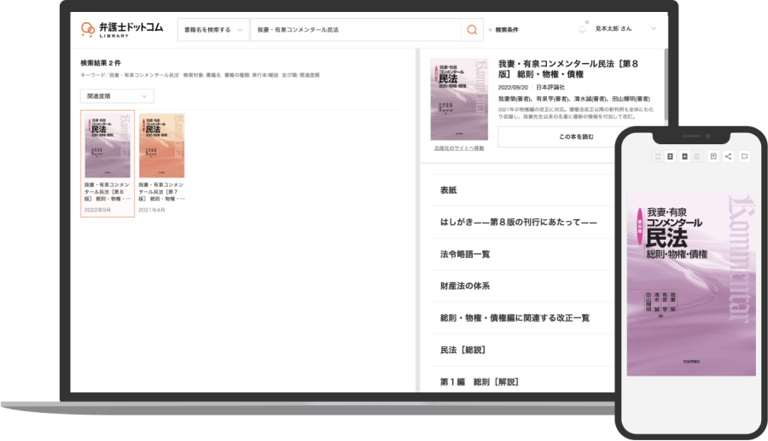
Task: Click the 弁護士ドットコム Library logo
Action: coord(121,29)
